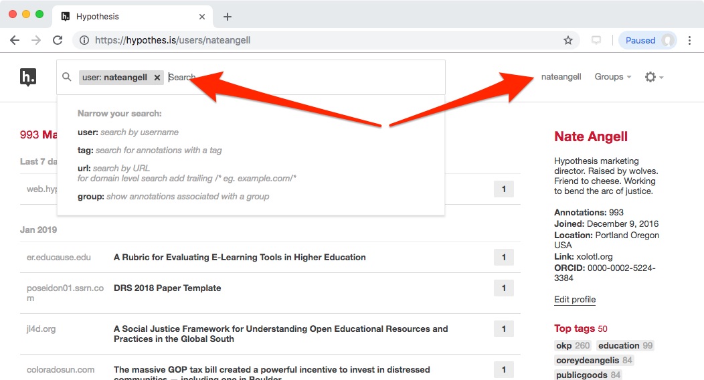Screen dimensions: 704x380
Task: Open the DRS 2018 Paper Template document
Action: (167, 288)
